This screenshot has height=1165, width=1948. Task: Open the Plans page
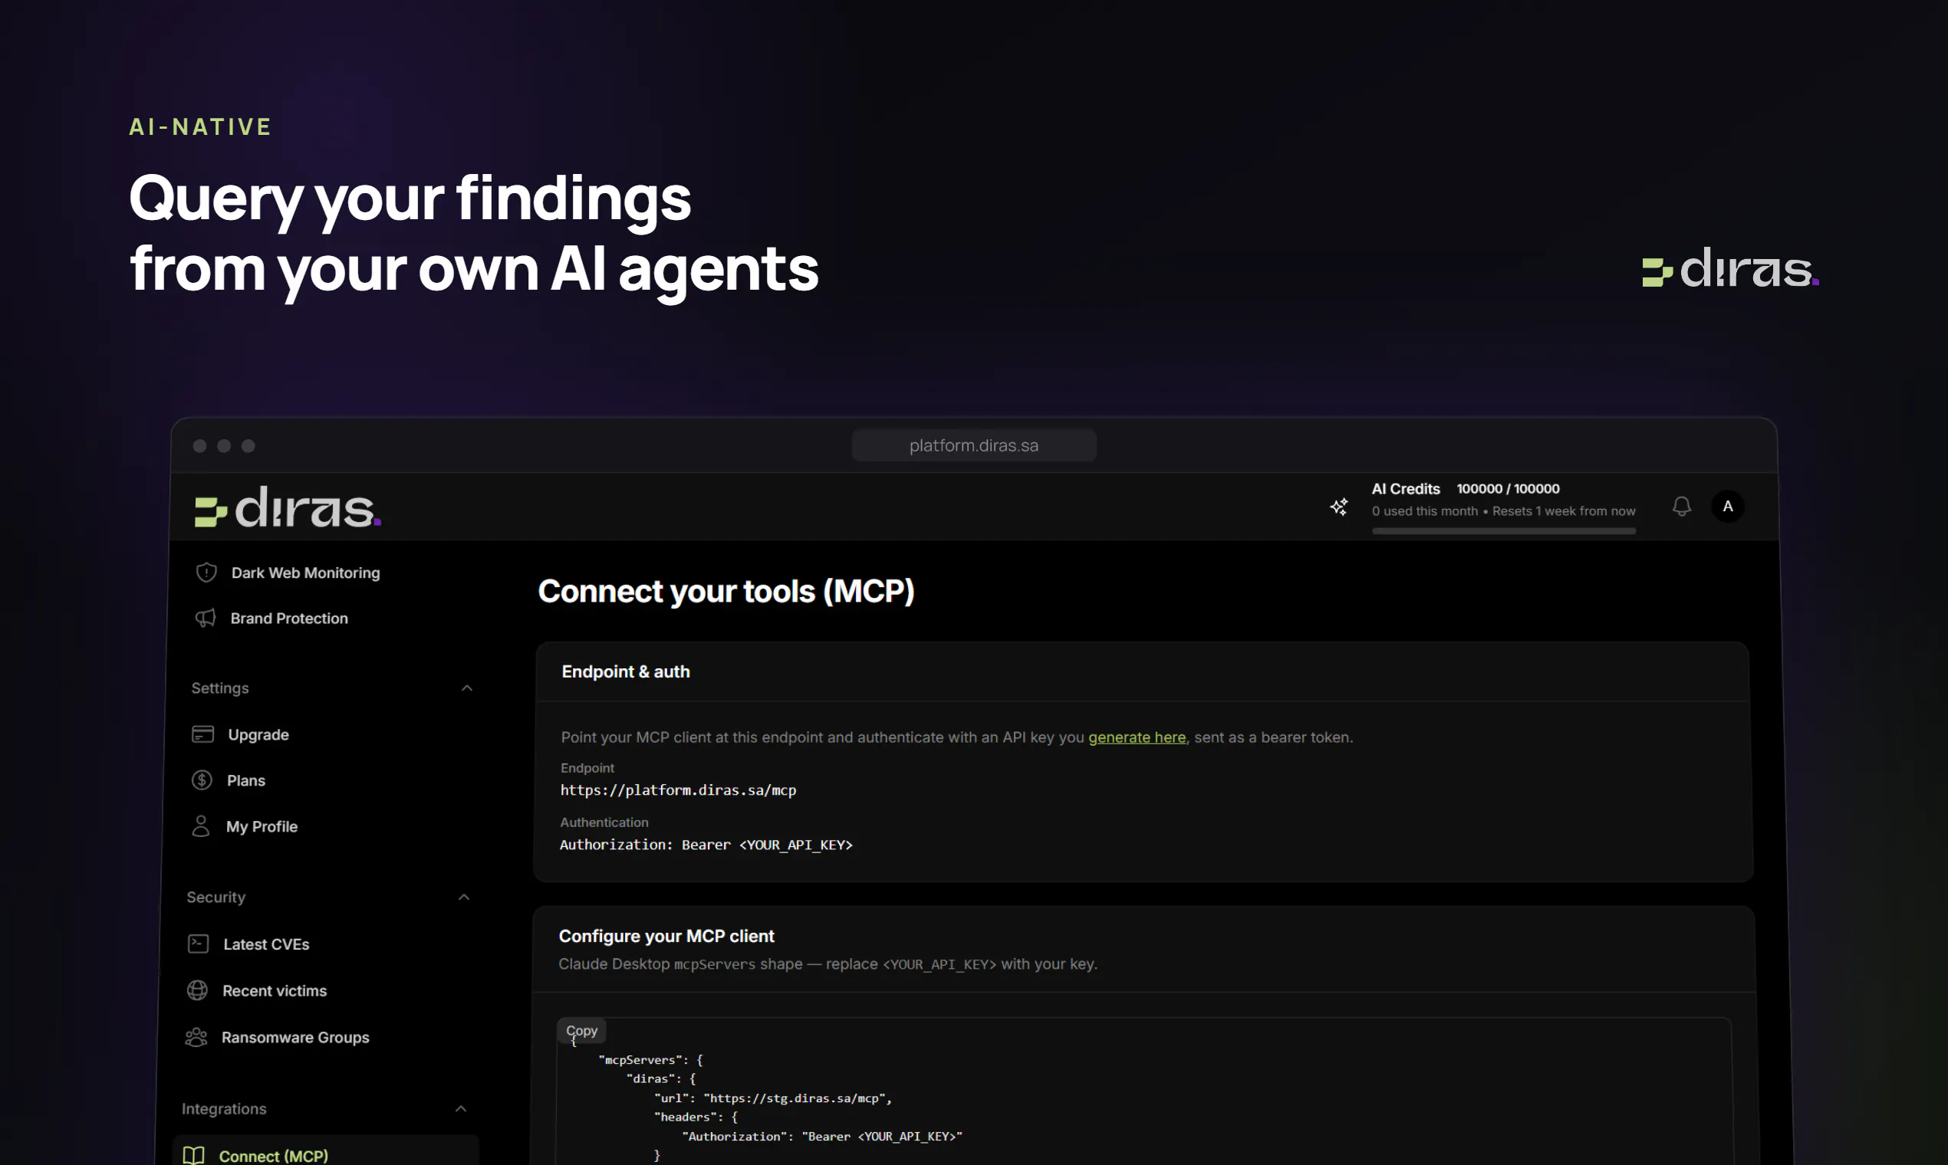(x=246, y=781)
